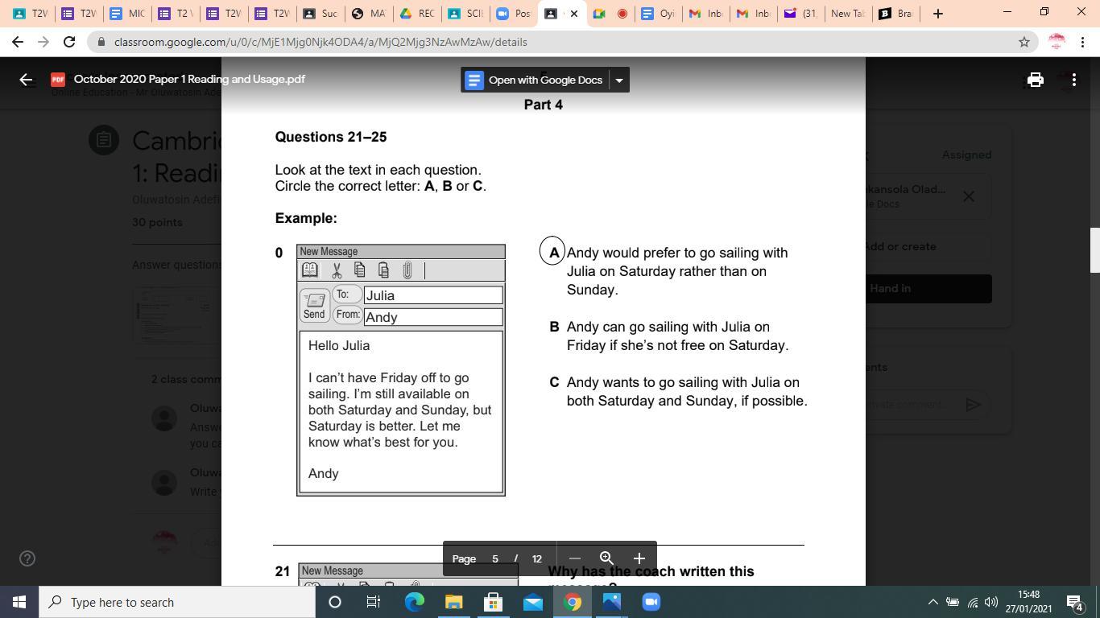Click the total page count 12
Screen dimensions: 1100x618
tap(537, 558)
